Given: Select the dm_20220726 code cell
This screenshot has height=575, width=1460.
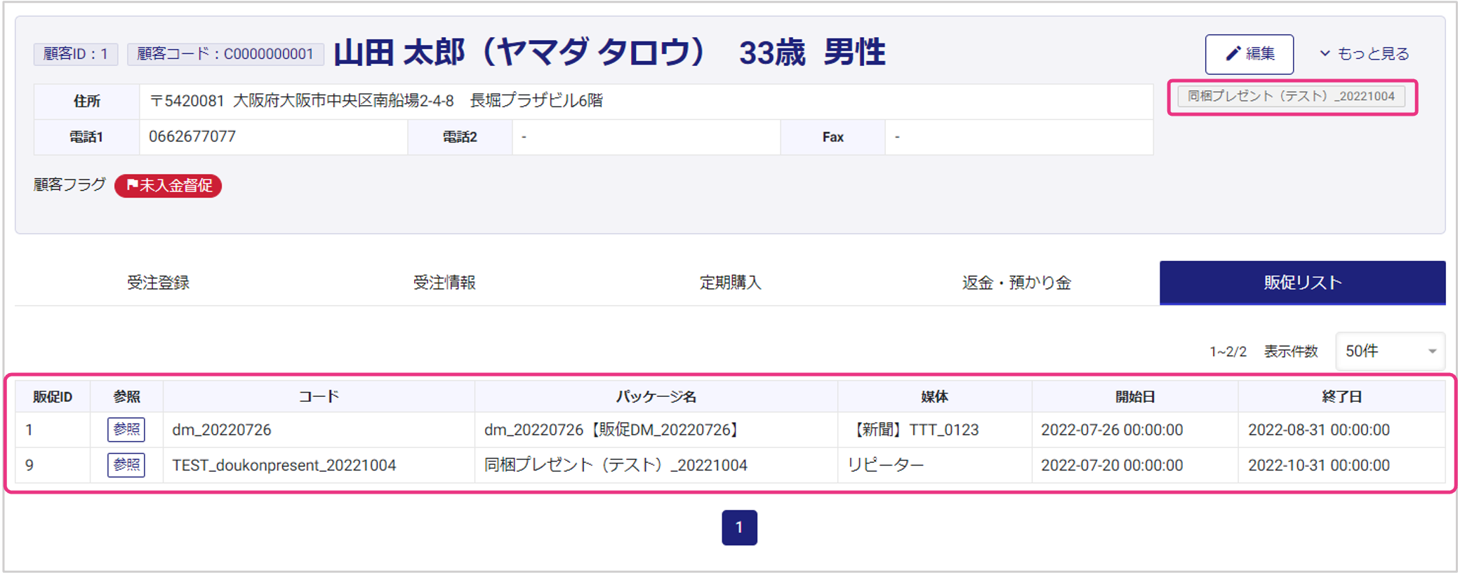Looking at the screenshot, I should coord(222,430).
